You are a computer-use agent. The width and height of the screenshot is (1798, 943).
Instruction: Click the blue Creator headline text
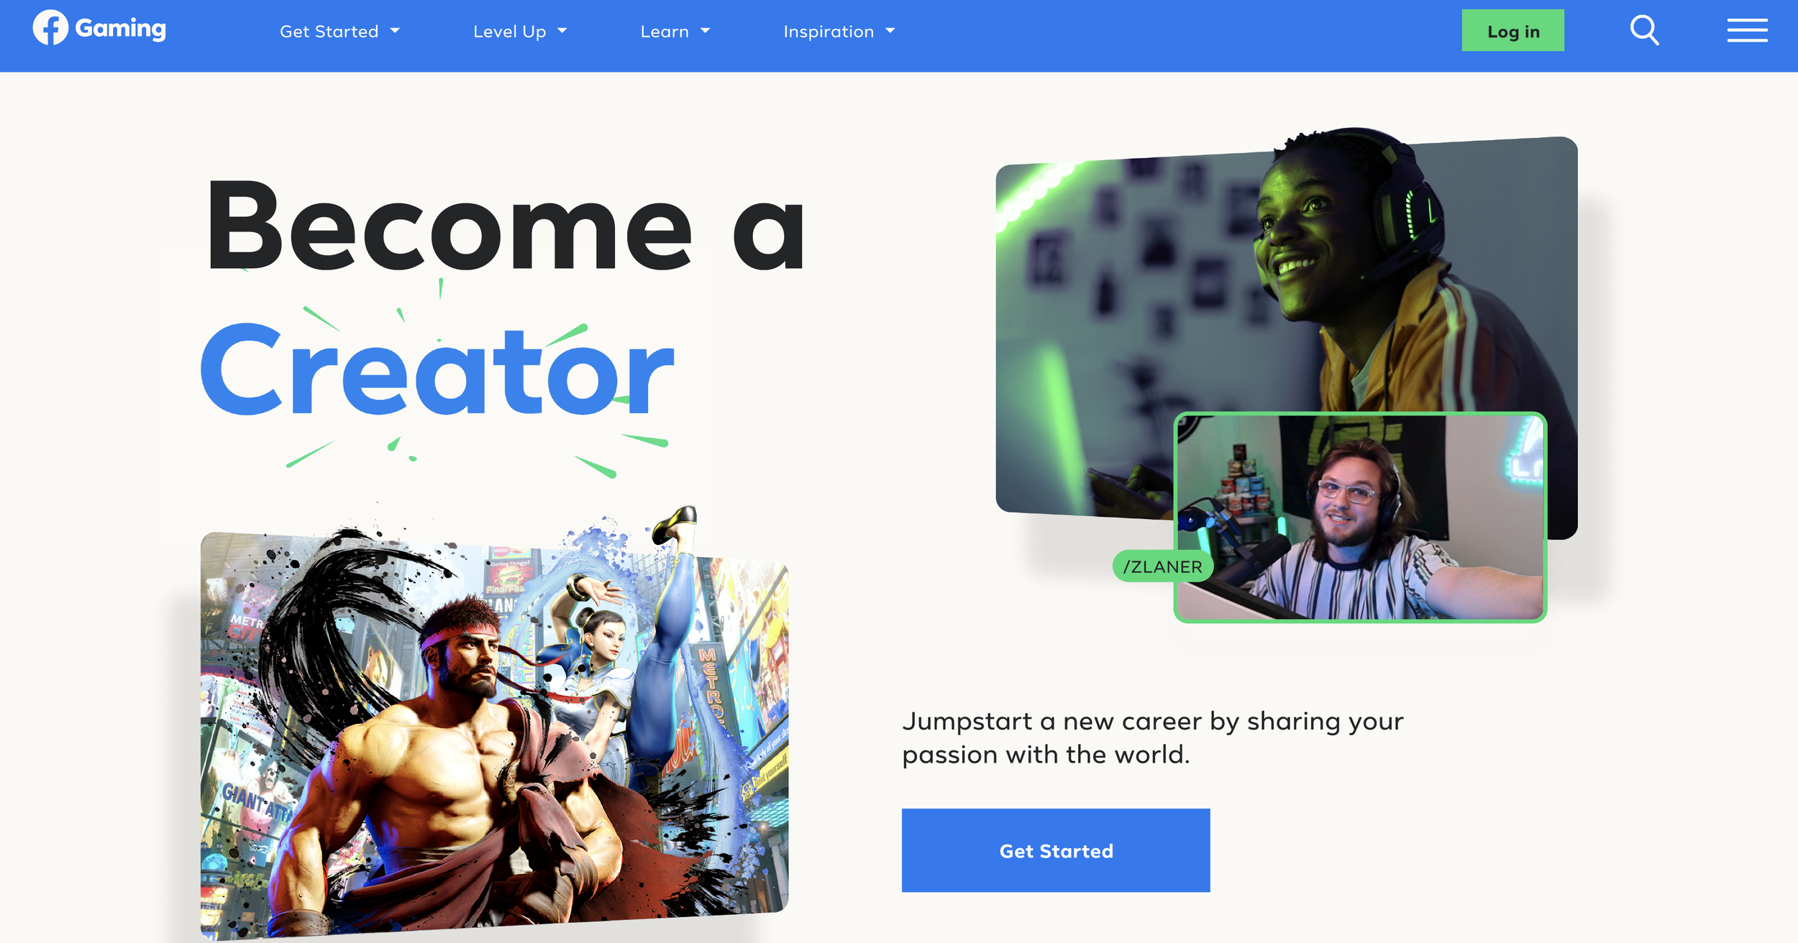click(x=437, y=369)
